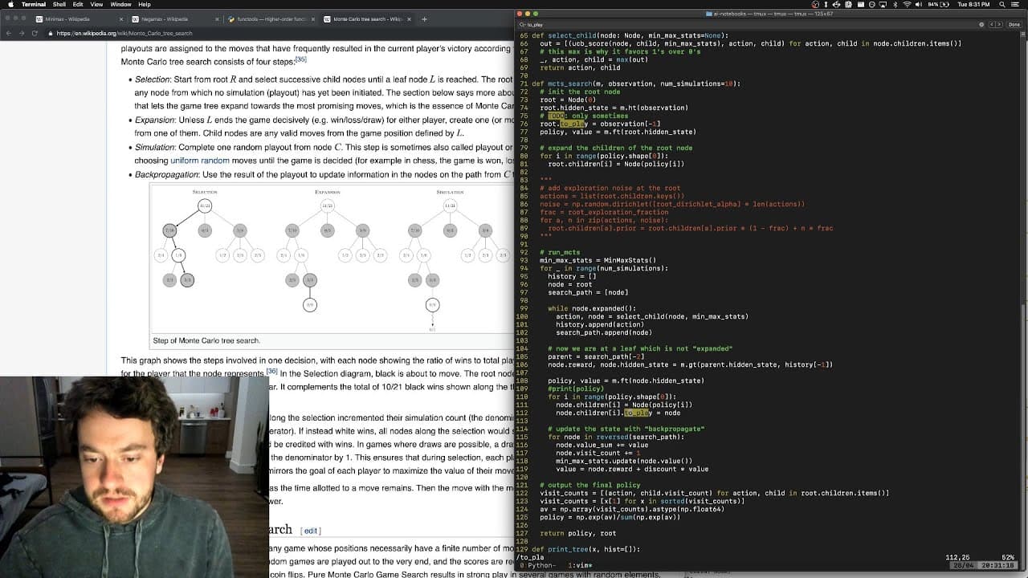Click the Bluetooth icon in the menu bar
The width and height of the screenshot is (1028, 578).
[x=895, y=5]
